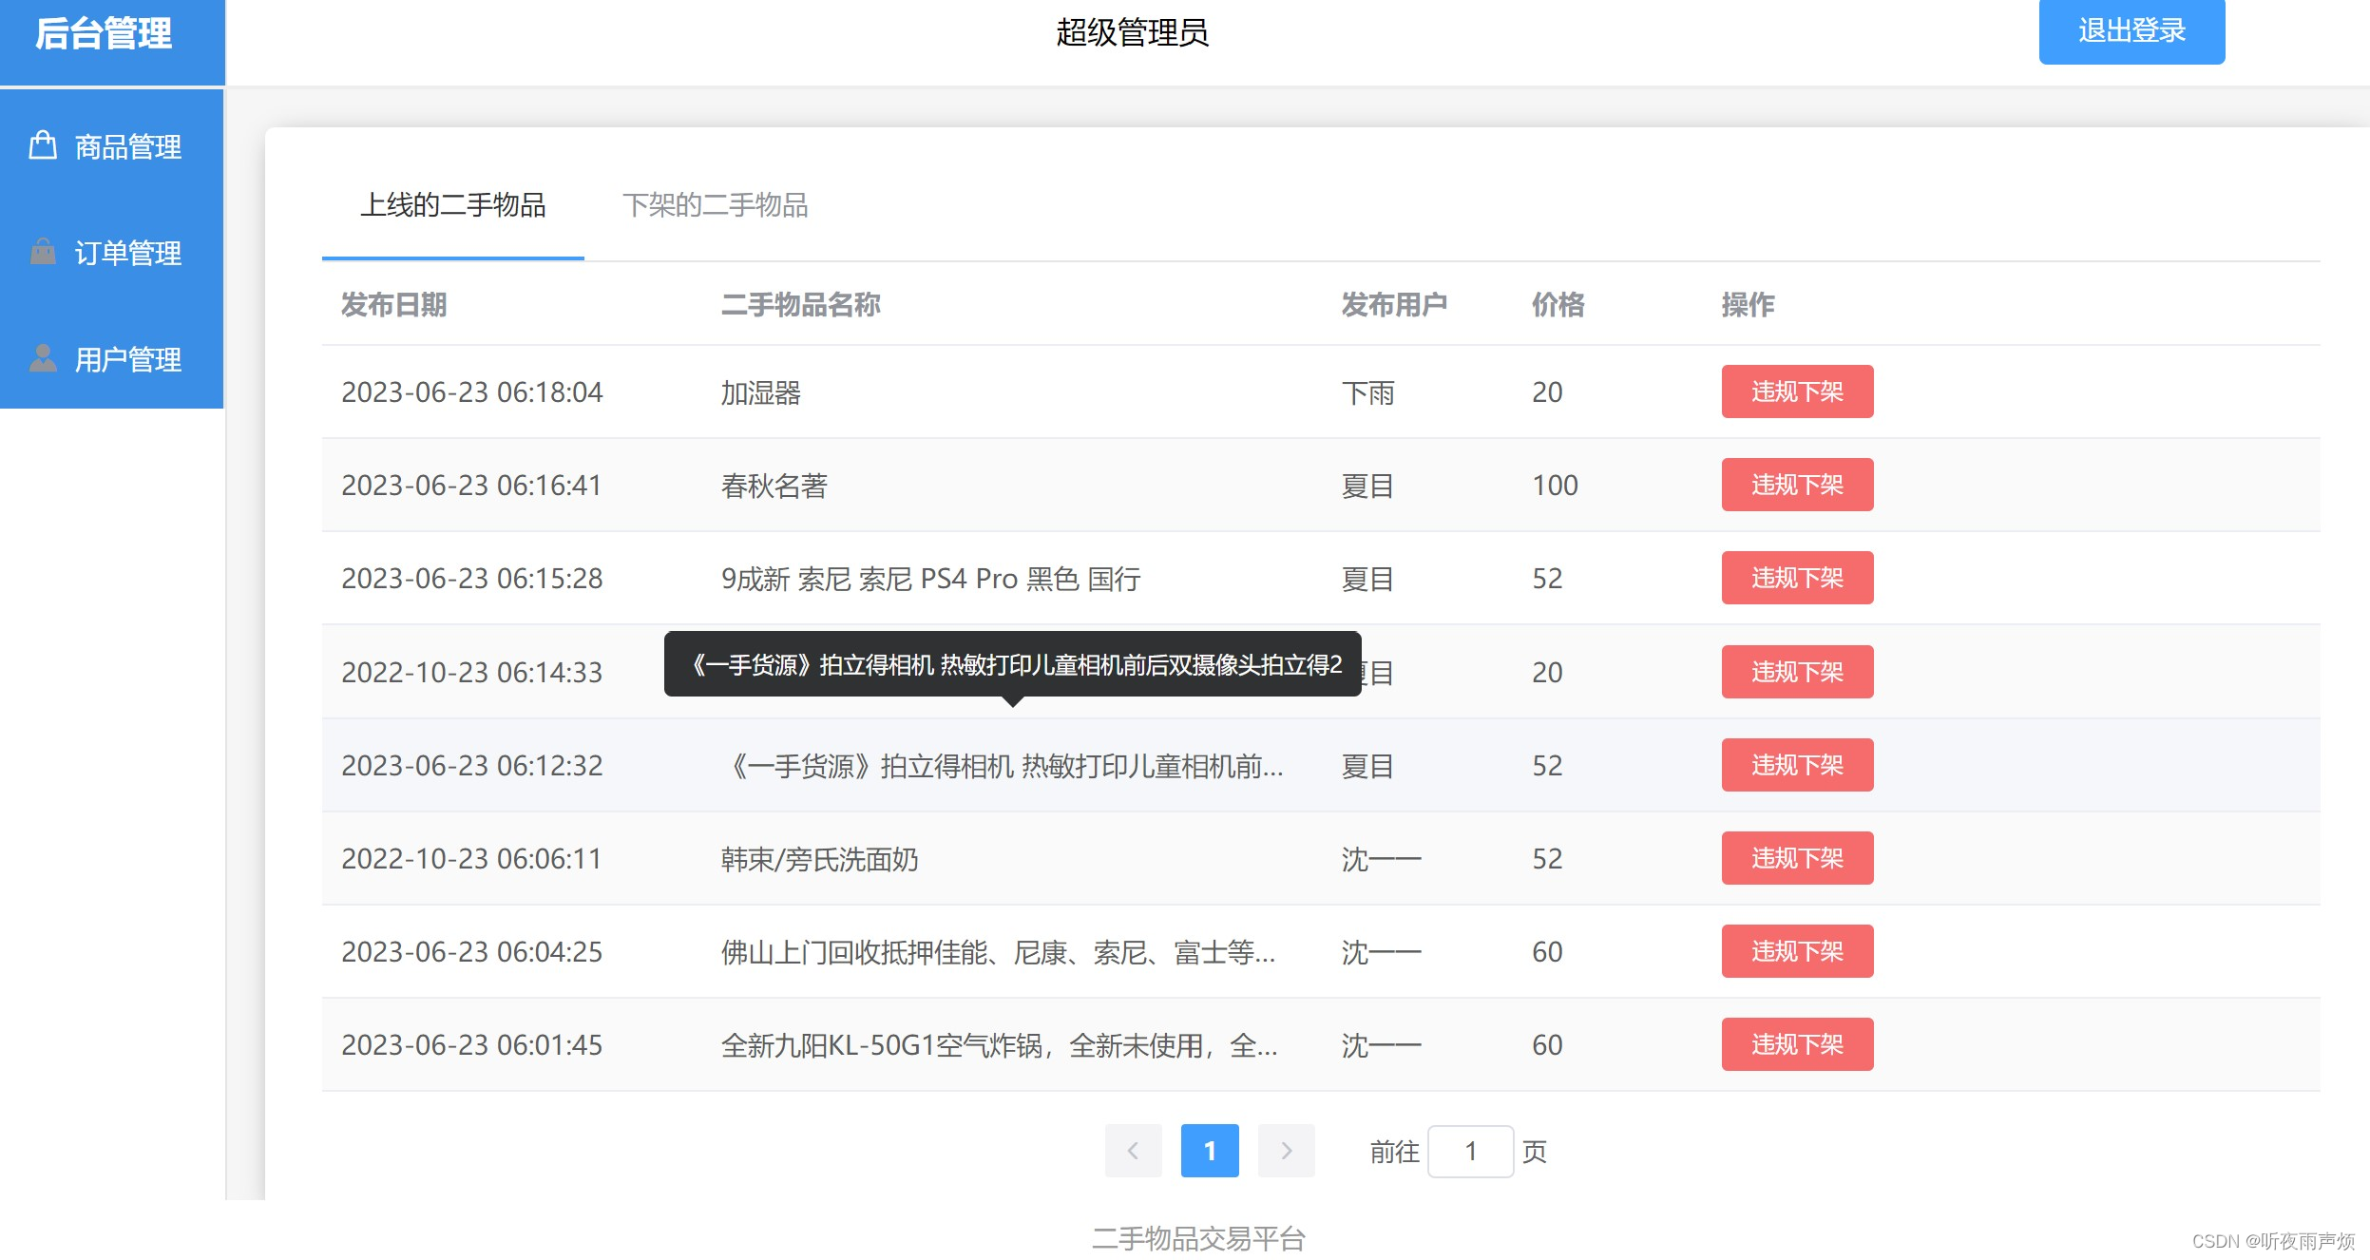Click publisher 沈一一 in 韩束/旁氏洗面奶 row
2370x1260 pixels.
1381,859
